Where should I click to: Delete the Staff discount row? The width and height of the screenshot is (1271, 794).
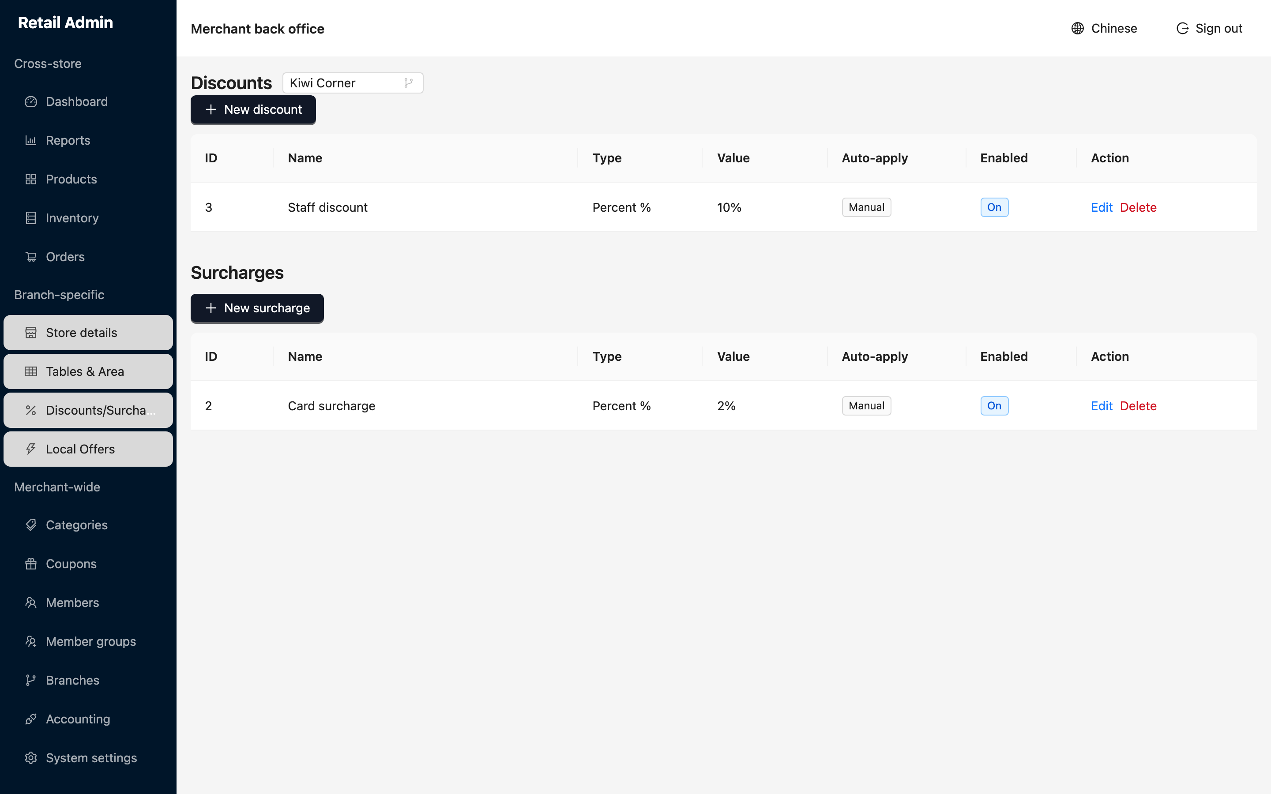(x=1138, y=207)
